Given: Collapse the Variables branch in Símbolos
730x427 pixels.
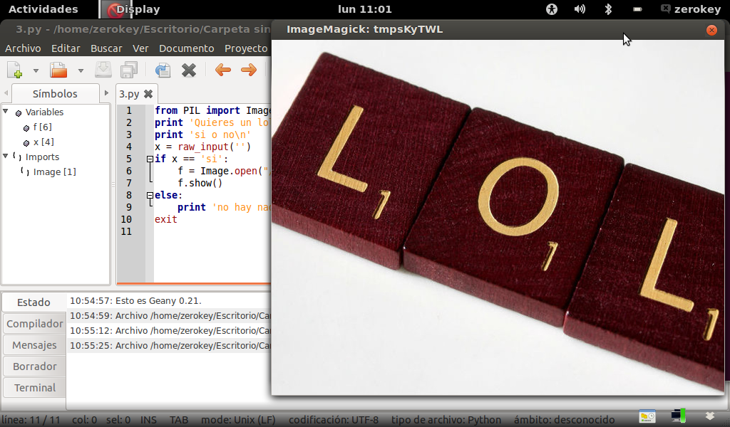Looking at the screenshot, I should (6, 112).
